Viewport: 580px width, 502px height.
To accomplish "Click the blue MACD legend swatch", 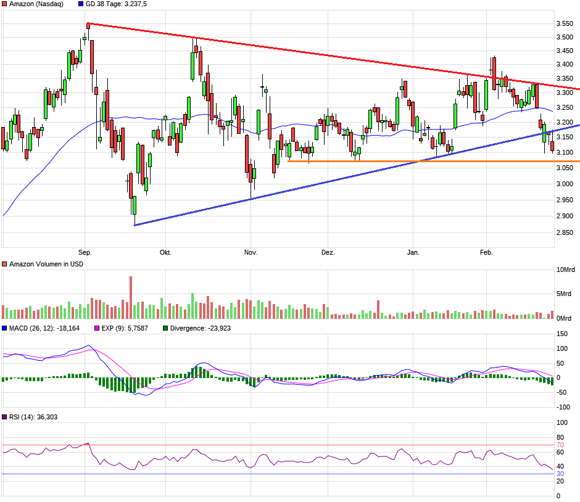I will pyautogui.click(x=4, y=328).
